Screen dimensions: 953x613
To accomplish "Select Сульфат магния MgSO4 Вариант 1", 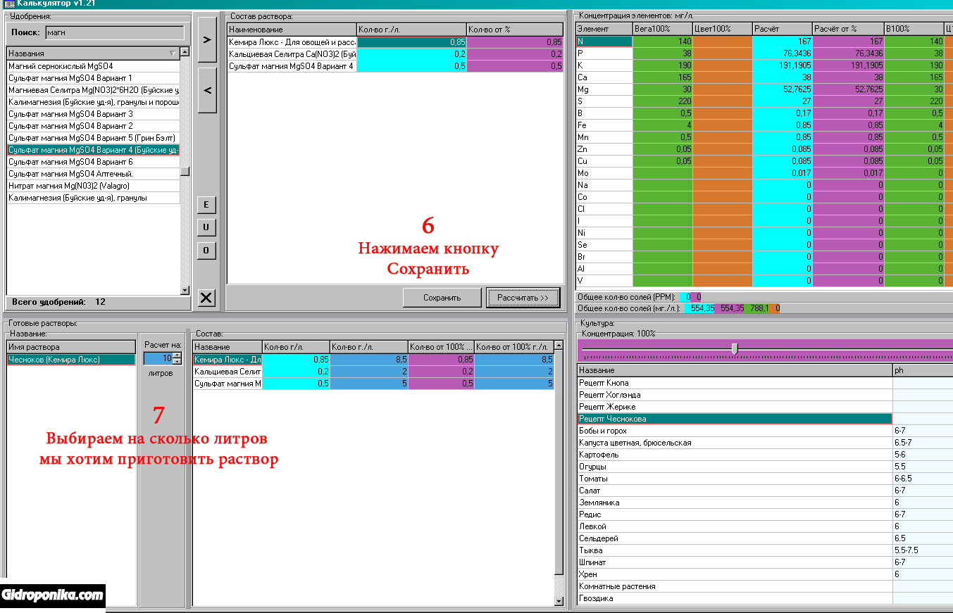I will [93, 78].
